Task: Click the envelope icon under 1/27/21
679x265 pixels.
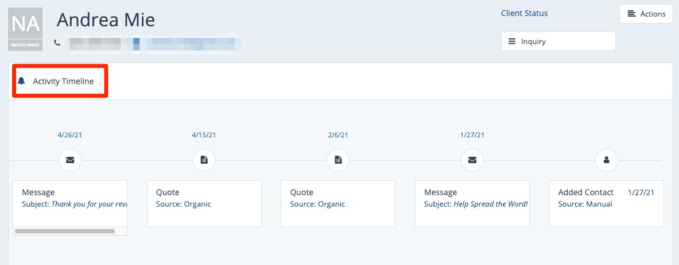Action: (472, 160)
